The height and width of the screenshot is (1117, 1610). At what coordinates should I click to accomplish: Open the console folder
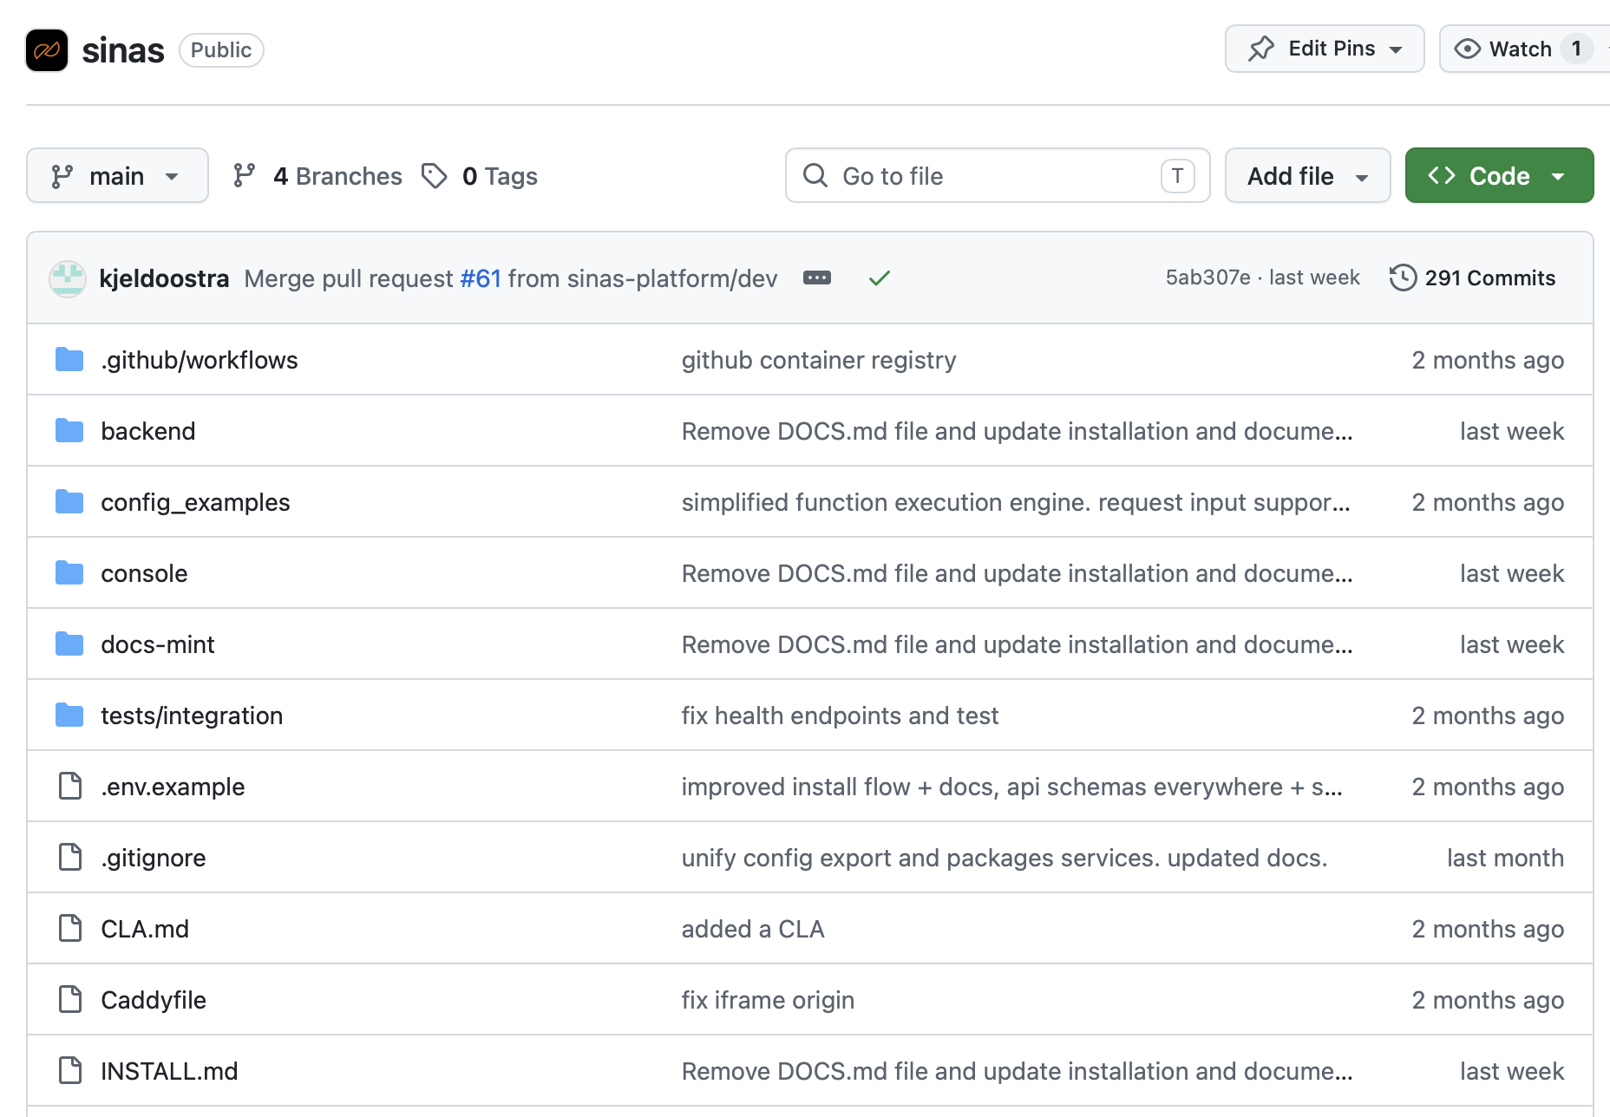coord(144,573)
